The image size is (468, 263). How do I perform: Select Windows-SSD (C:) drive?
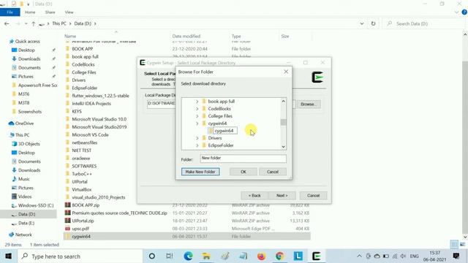[x=36, y=205]
